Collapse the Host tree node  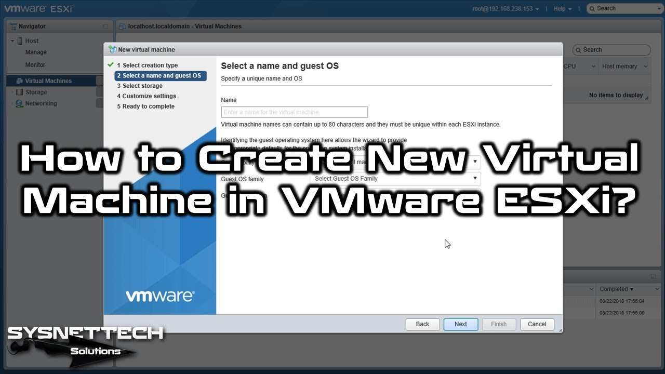pos(12,41)
